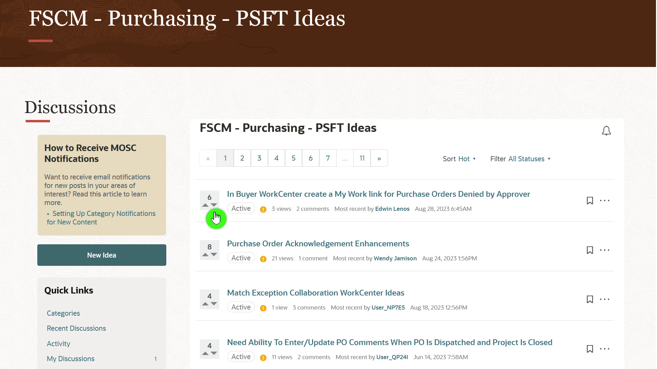Click the warning icon beside Active status
657x369 pixels.
click(263, 209)
